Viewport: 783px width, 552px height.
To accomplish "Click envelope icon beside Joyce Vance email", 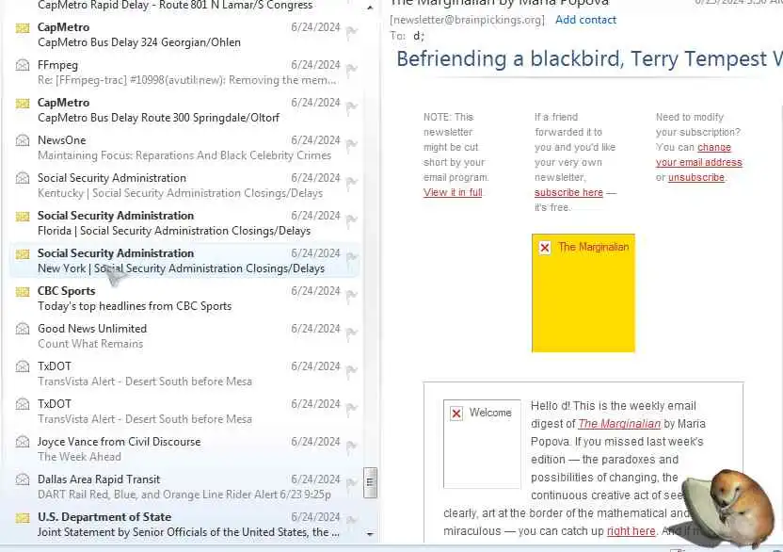I will 23,442.
